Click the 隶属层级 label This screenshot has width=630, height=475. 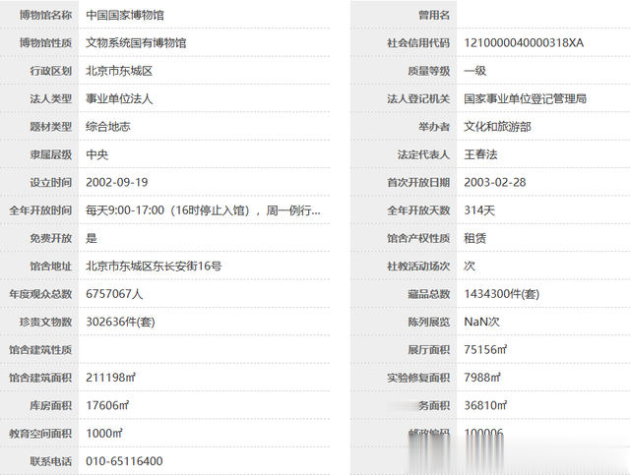(x=51, y=154)
